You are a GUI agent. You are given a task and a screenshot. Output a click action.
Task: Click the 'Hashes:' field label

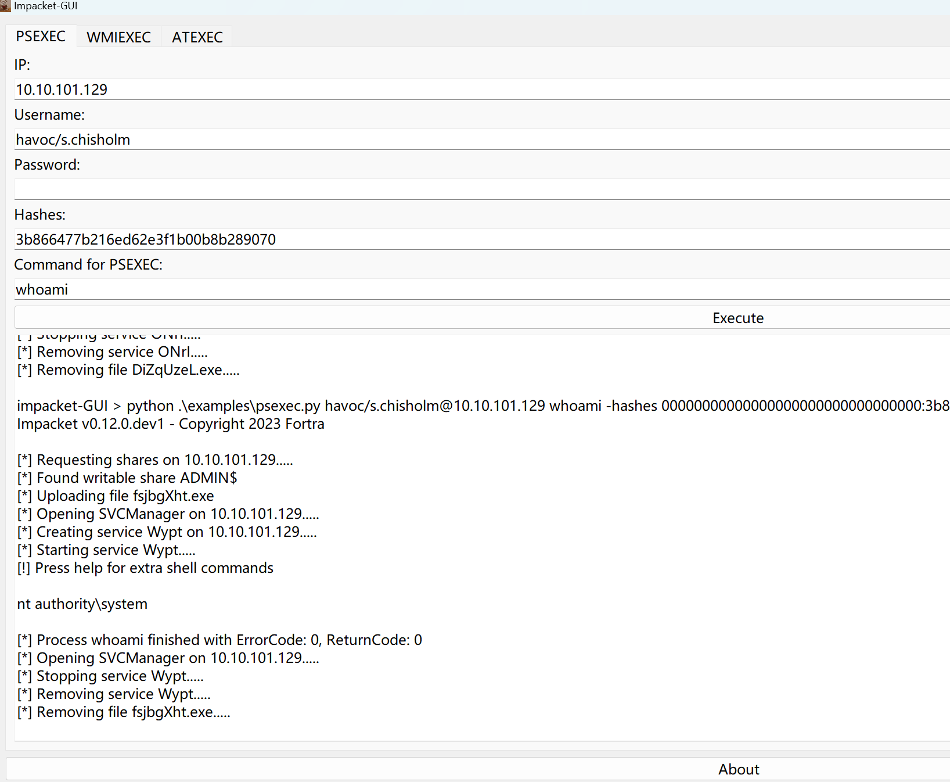[40, 215]
